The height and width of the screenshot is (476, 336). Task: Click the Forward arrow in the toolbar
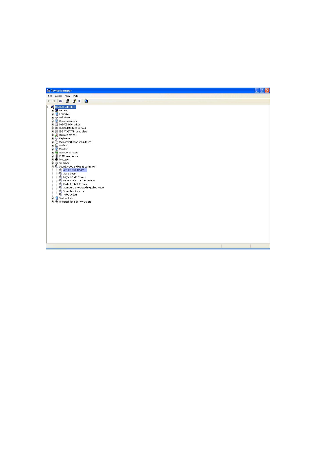point(54,101)
